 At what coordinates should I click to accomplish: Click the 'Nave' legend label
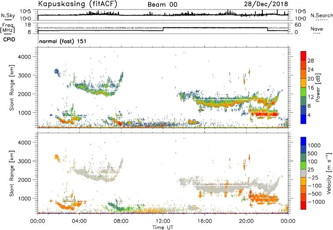[317, 29]
